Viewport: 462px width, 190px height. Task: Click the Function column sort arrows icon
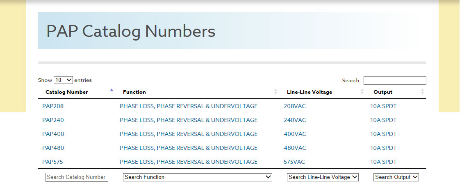[275, 91]
